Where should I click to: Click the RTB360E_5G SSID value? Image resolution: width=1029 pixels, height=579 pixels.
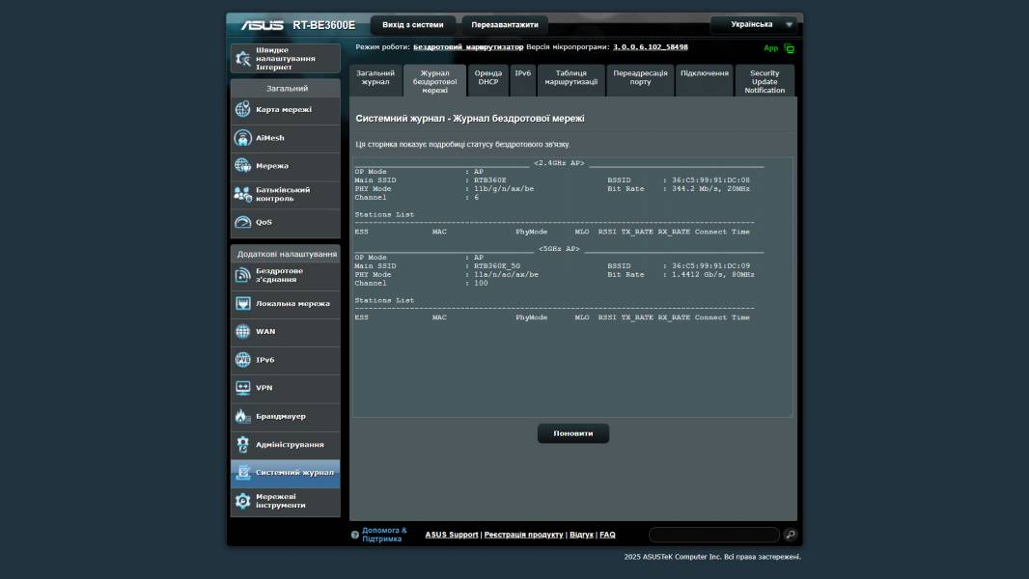(x=497, y=266)
